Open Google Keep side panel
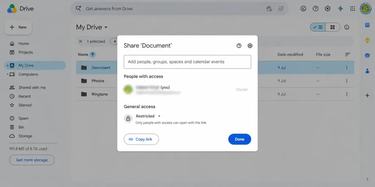The image size is (375, 187). (367, 40)
